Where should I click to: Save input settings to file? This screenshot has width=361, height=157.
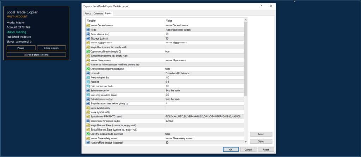point(261,141)
